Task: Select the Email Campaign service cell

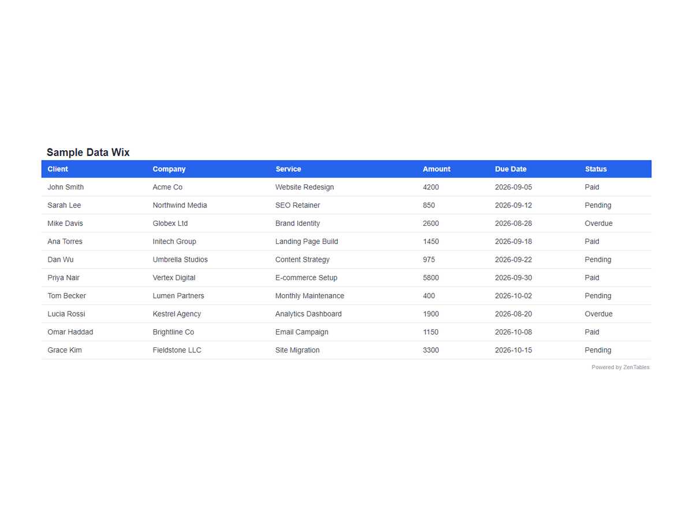Action: click(x=301, y=332)
